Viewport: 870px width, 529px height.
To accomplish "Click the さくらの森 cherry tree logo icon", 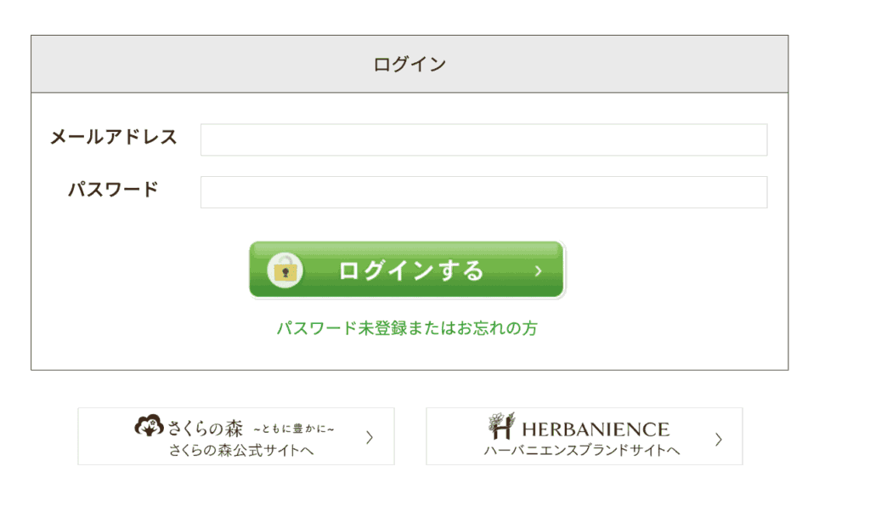I will (149, 425).
